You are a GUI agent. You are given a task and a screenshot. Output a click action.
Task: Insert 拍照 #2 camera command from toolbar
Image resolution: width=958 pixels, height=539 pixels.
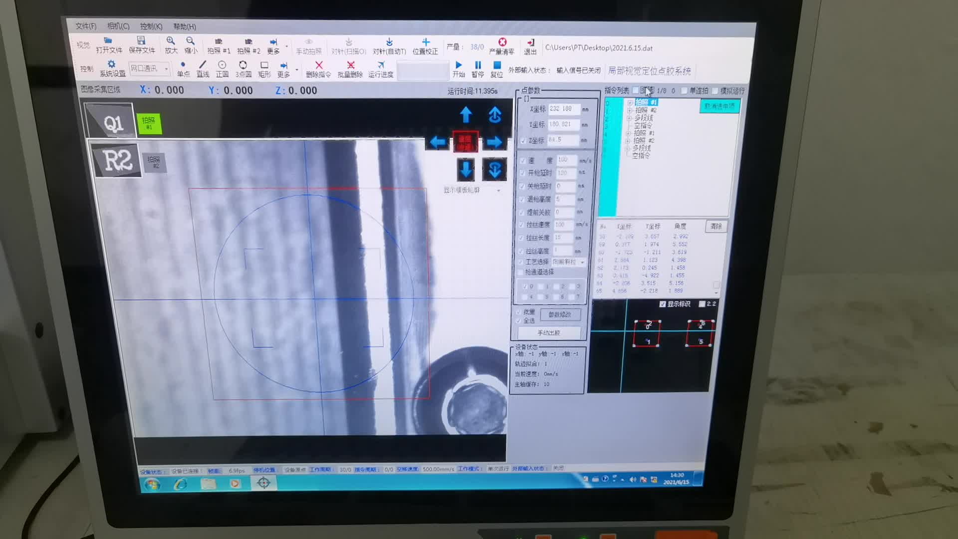[248, 46]
